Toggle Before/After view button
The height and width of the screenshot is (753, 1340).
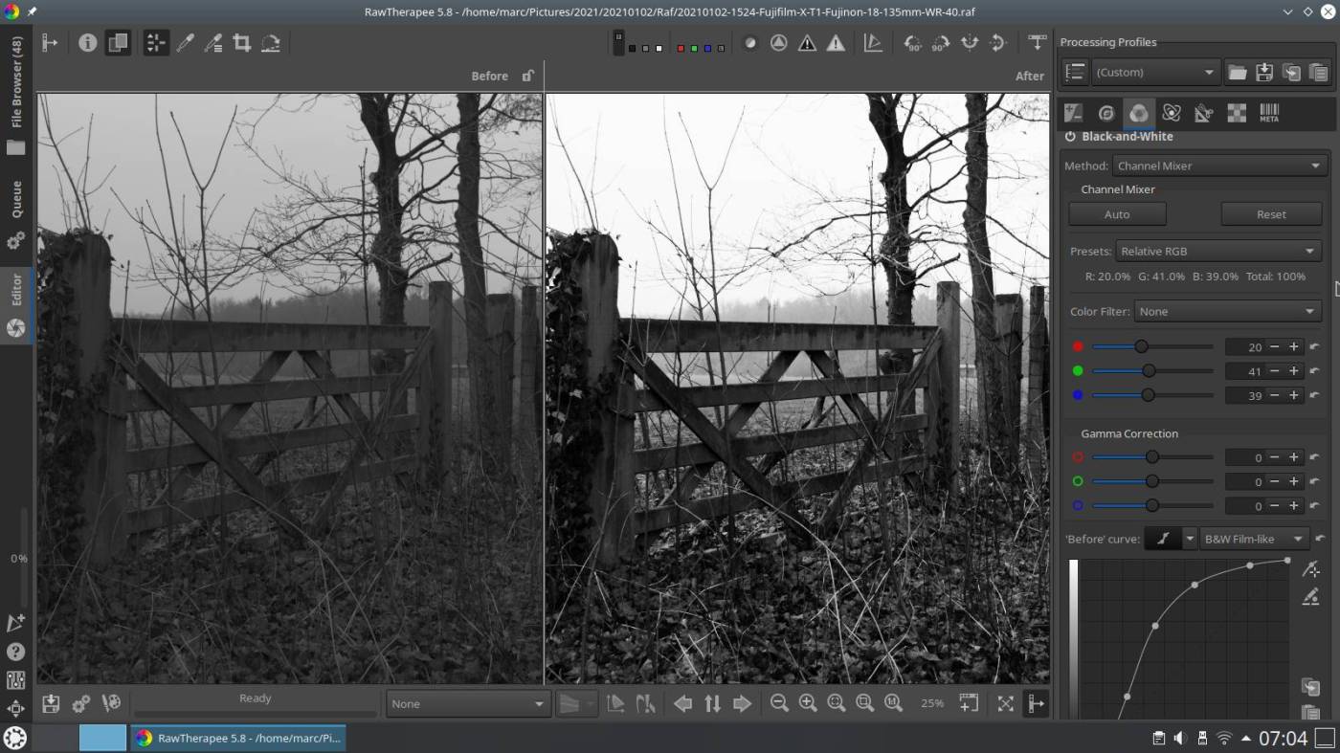(118, 43)
